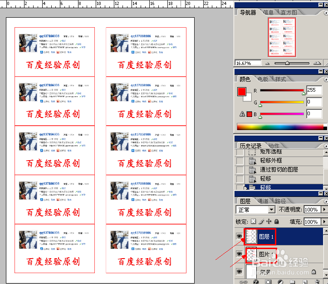Switch to 样式 tab

[x=280, y=79]
